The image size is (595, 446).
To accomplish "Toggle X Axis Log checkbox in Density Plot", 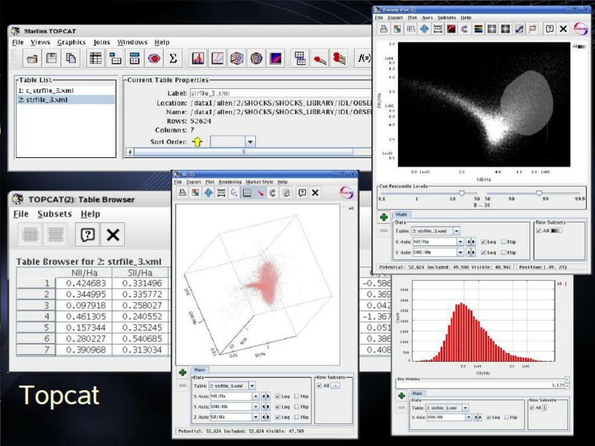I will coord(483,242).
